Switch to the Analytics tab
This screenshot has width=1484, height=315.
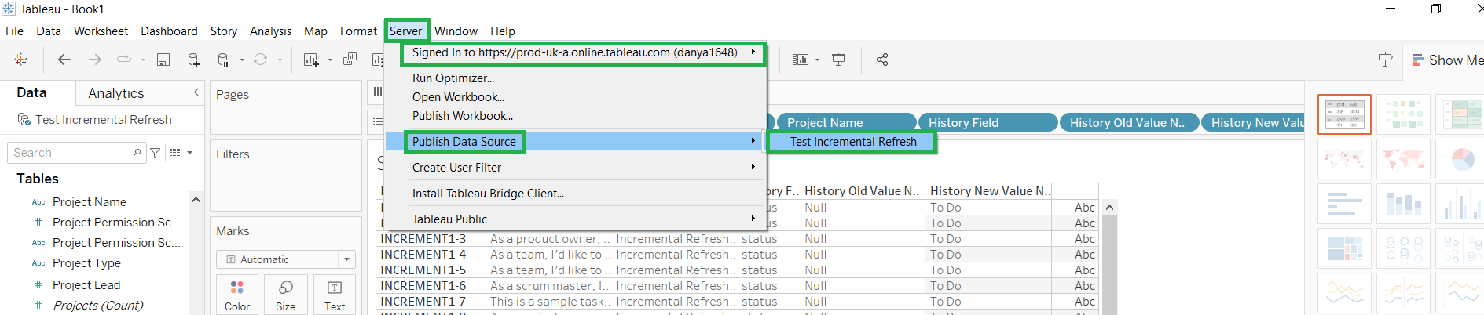[x=116, y=93]
